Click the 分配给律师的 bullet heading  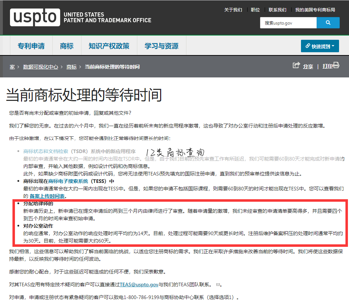pyautogui.click(x=38, y=203)
